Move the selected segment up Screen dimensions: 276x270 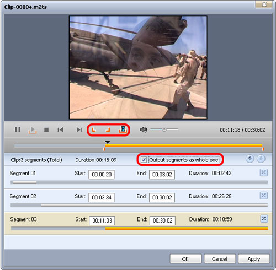pyautogui.click(x=250, y=159)
